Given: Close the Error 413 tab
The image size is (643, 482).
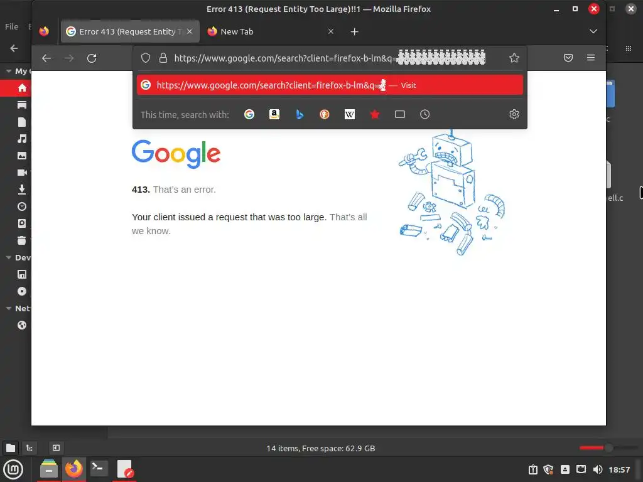Looking at the screenshot, I should [190, 31].
